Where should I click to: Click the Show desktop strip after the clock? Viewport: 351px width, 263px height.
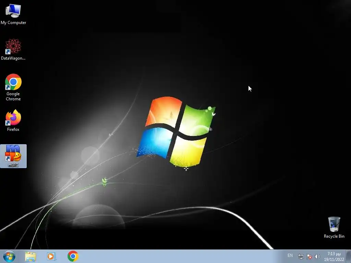pos(349,256)
